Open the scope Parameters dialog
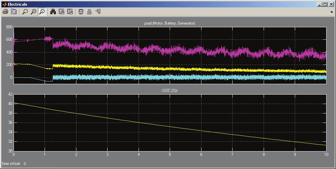Viewport: 336px width, 169px height. (14, 12)
